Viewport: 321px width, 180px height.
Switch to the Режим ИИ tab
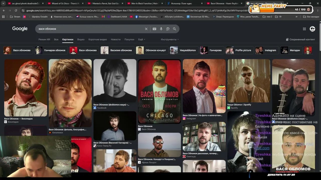click(44, 39)
